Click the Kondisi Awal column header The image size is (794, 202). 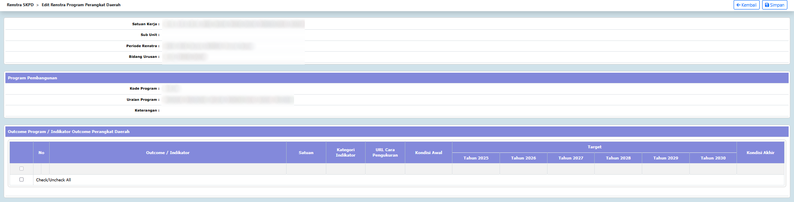428,152
